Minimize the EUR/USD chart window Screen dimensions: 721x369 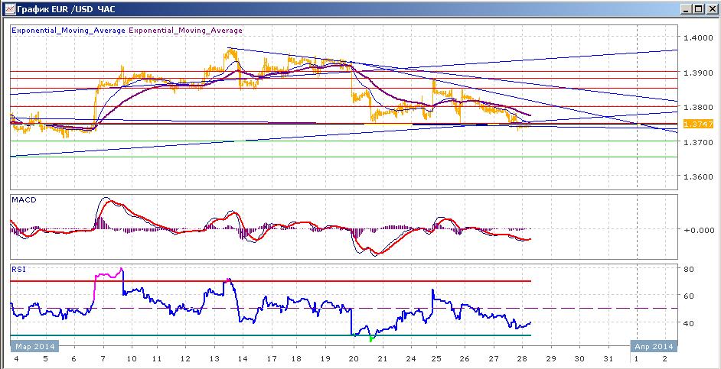coord(687,8)
